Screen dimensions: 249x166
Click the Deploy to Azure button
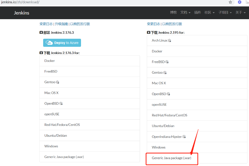(62, 43)
